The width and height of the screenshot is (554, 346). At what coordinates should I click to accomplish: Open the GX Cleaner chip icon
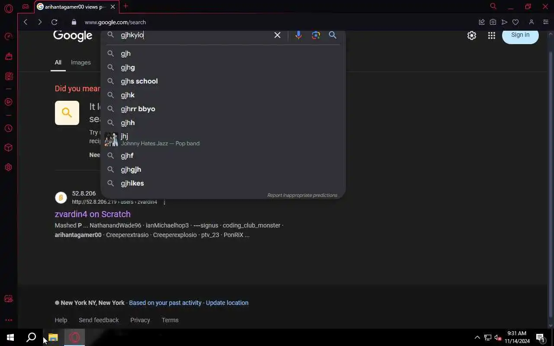pos(8,76)
